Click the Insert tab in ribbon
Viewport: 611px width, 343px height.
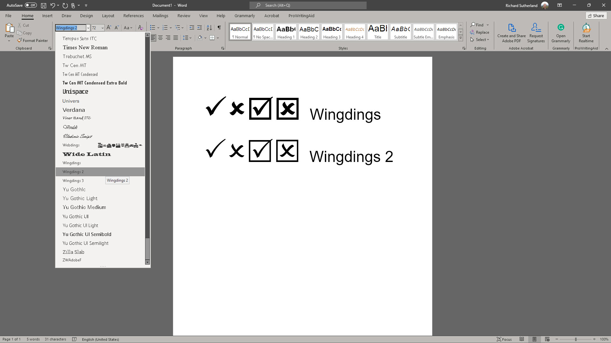(x=47, y=16)
